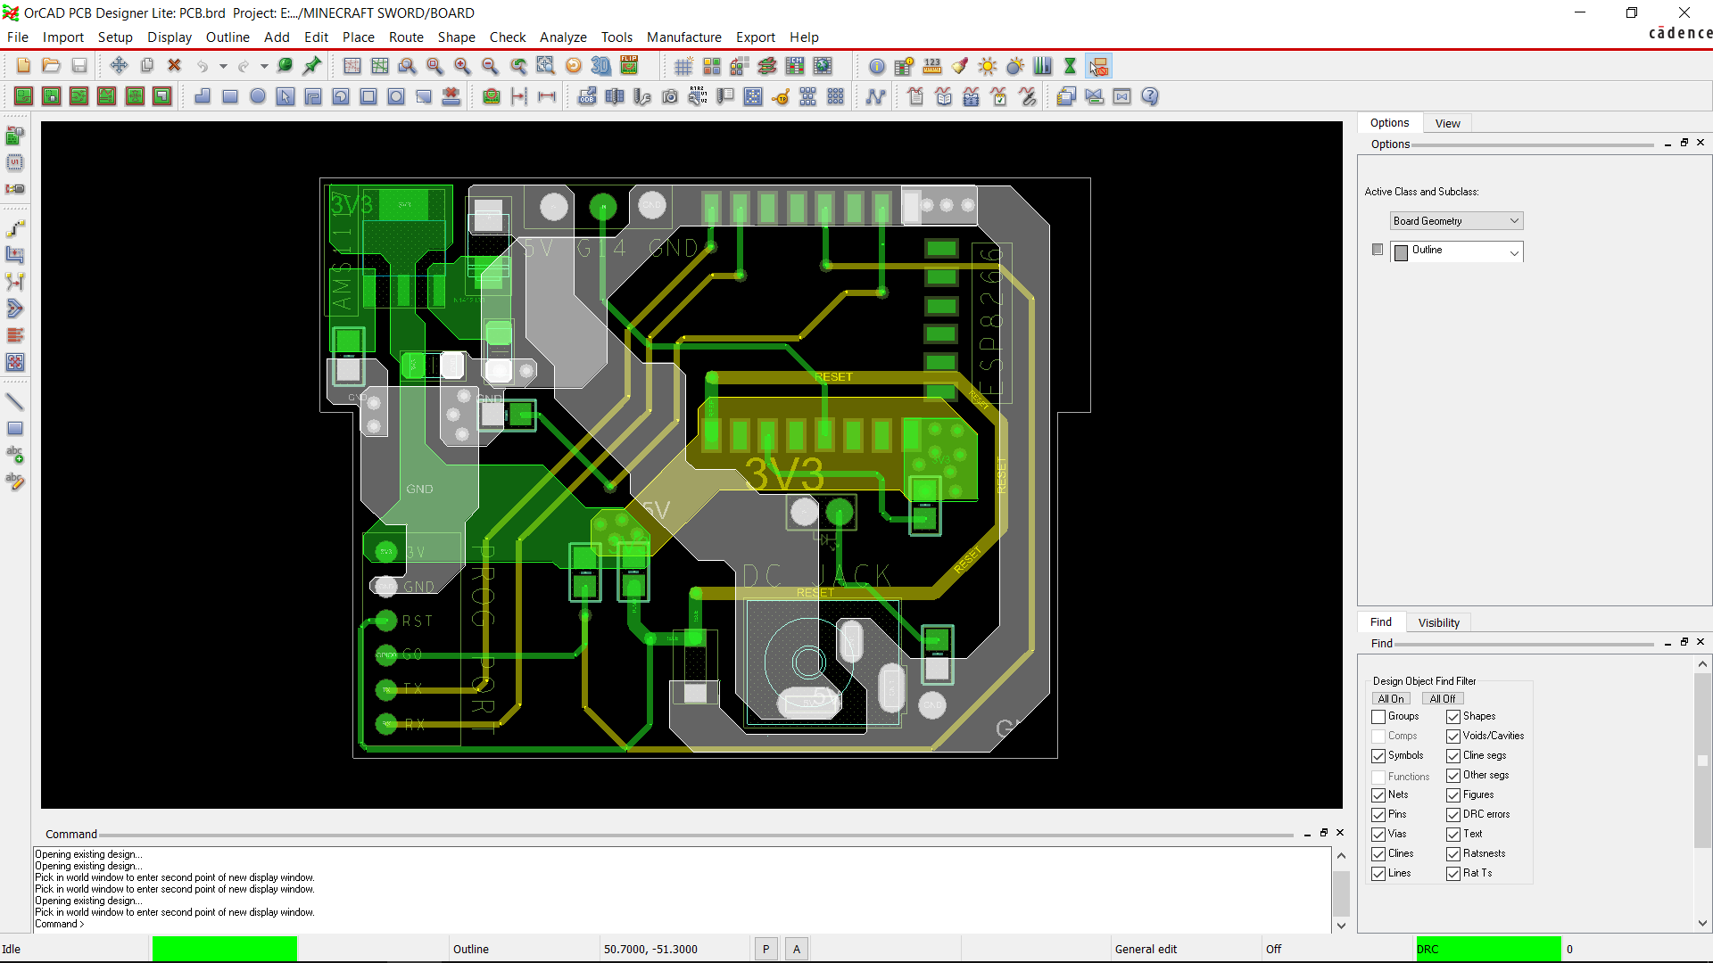Image resolution: width=1713 pixels, height=963 pixels.
Task: Click the All On button
Action: tap(1391, 699)
